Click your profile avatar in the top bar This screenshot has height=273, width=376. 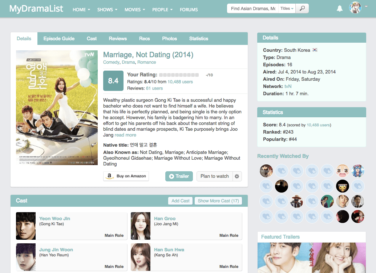[355, 8]
